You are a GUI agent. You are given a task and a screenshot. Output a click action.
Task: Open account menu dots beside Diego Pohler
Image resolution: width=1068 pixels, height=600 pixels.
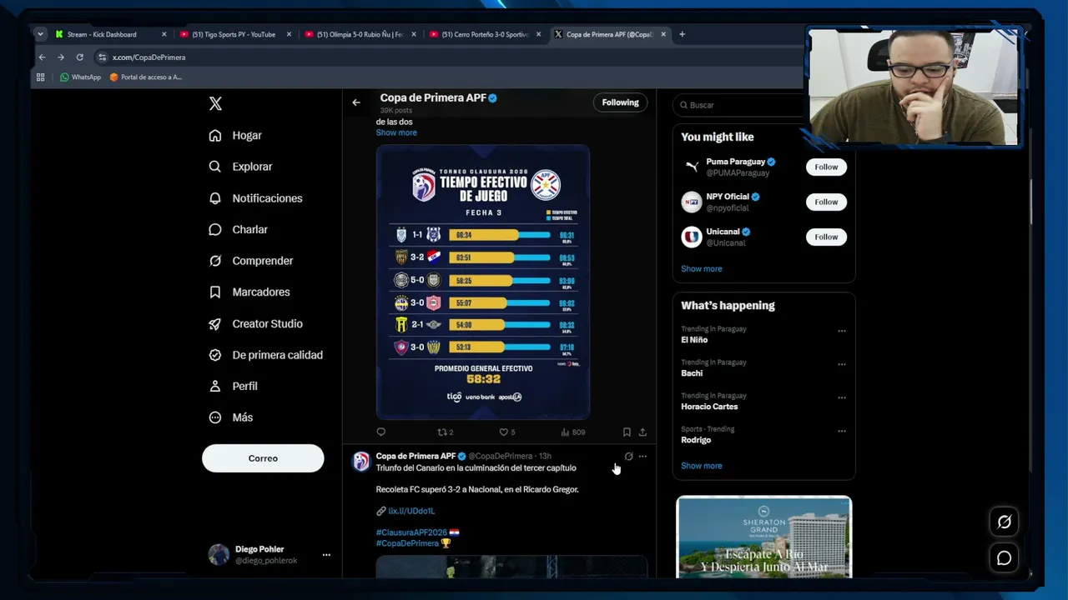pos(326,555)
